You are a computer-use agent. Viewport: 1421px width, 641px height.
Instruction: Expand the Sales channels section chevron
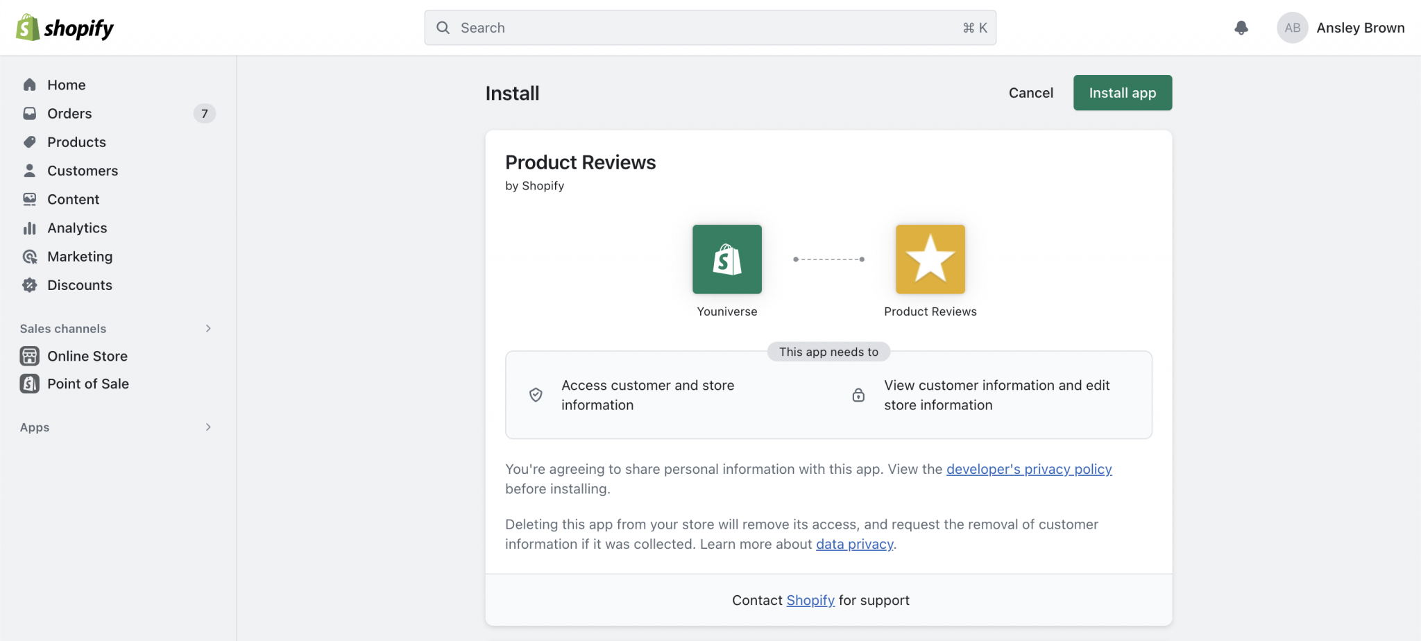[x=208, y=329]
